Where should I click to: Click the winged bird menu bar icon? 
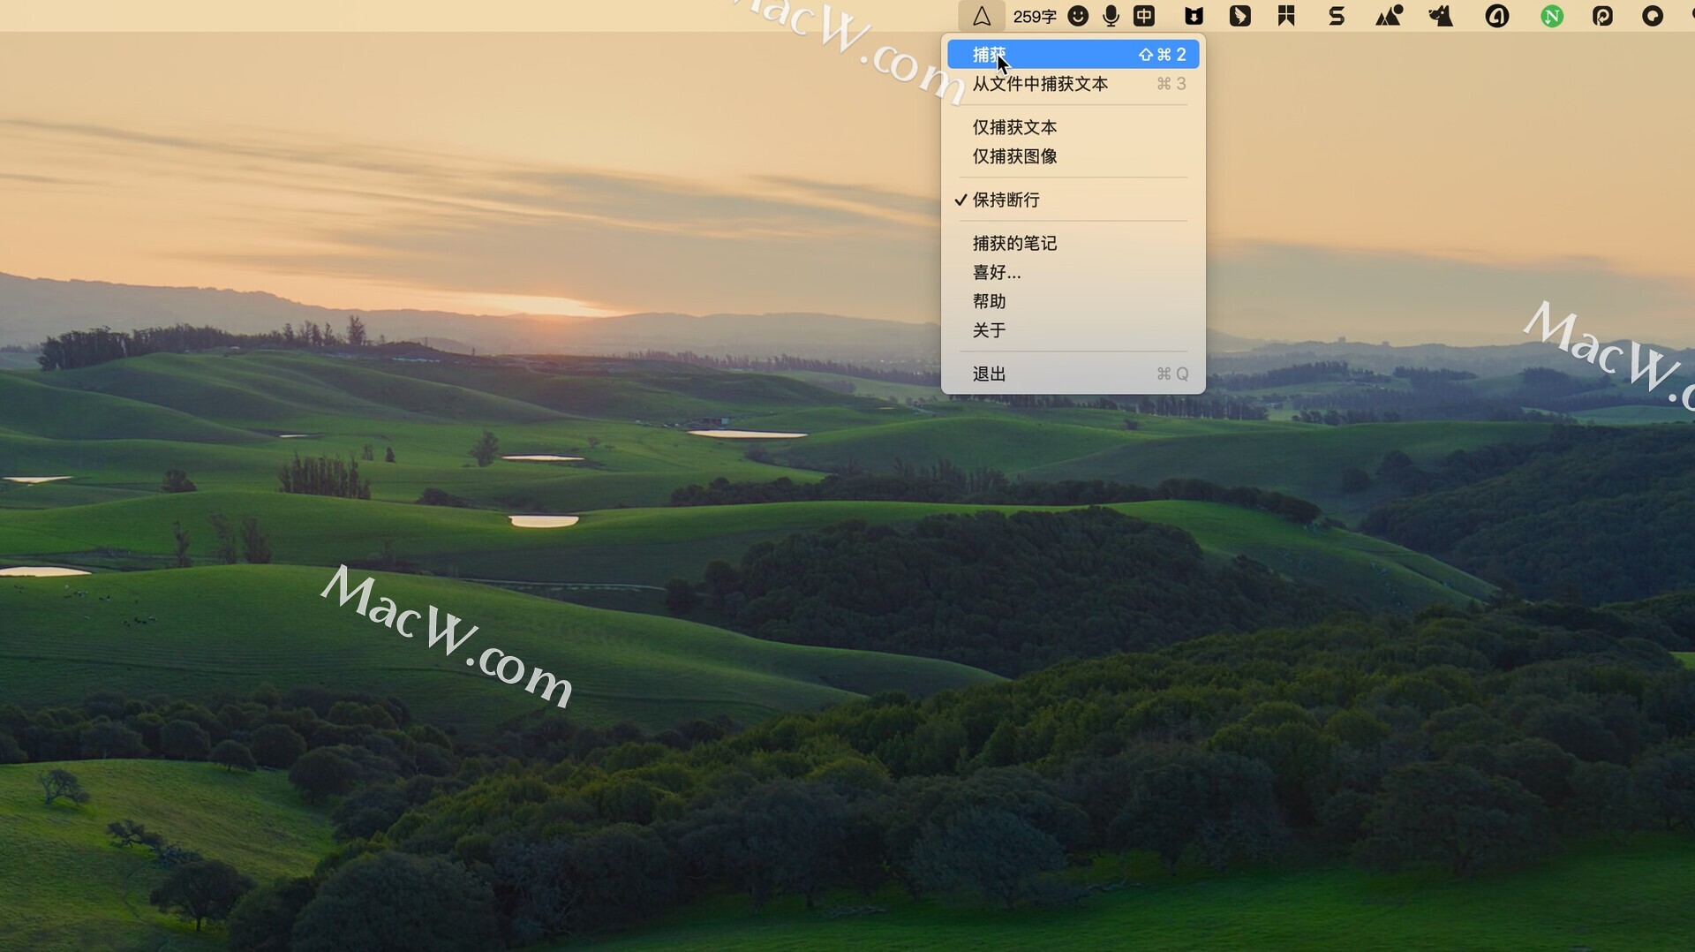click(x=1240, y=16)
